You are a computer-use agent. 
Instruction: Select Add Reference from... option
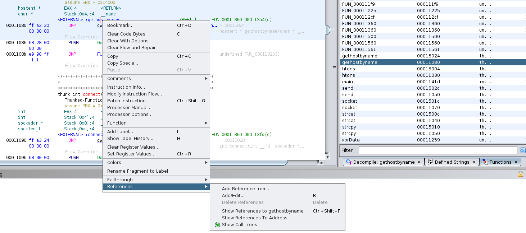pyautogui.click(x=246, y=189)
